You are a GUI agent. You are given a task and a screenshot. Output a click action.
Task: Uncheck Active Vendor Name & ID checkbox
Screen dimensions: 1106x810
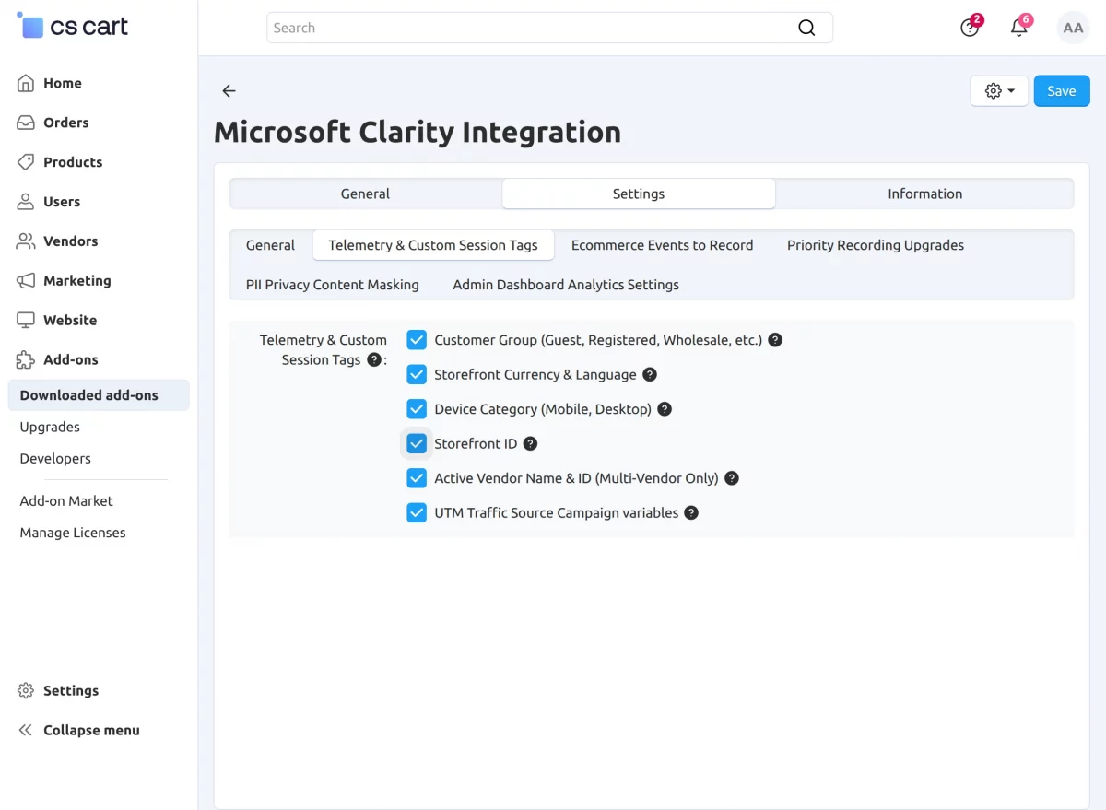click(x=417, y=478)
